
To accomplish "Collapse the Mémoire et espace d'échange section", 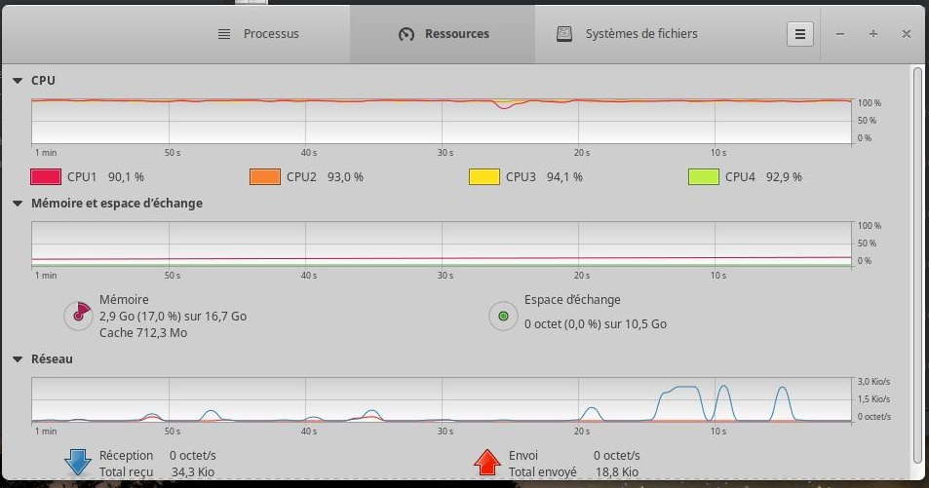I will pyautogui.click(x=18, y=204).
